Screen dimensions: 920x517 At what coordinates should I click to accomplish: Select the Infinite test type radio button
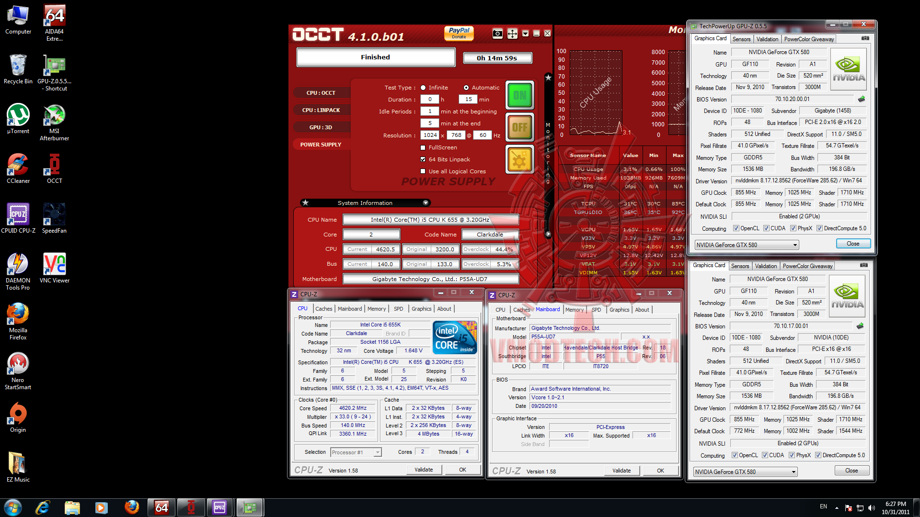coord(423,88)
